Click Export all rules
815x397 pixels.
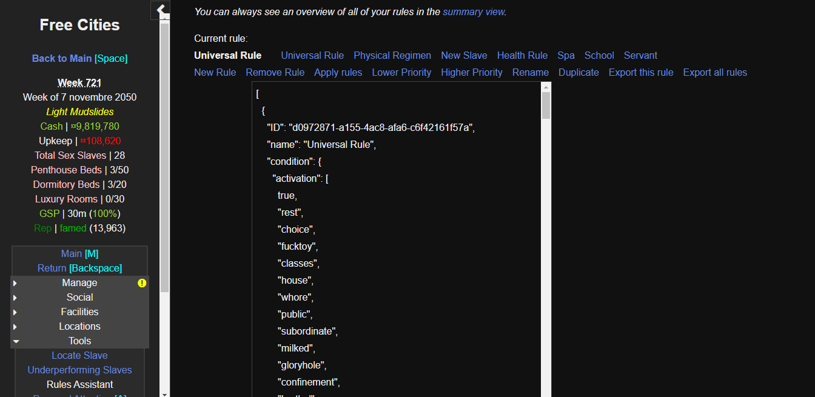coord(715,73)
